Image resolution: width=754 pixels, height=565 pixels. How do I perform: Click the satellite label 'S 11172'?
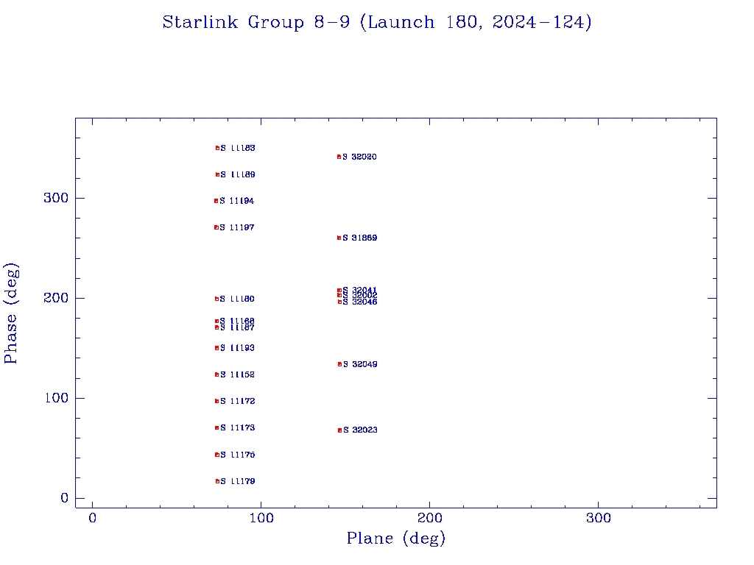coord(238,401)
